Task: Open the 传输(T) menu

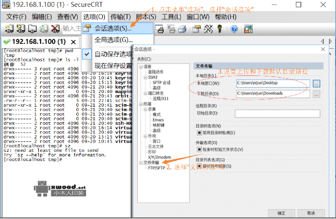Action: (120, 17)
